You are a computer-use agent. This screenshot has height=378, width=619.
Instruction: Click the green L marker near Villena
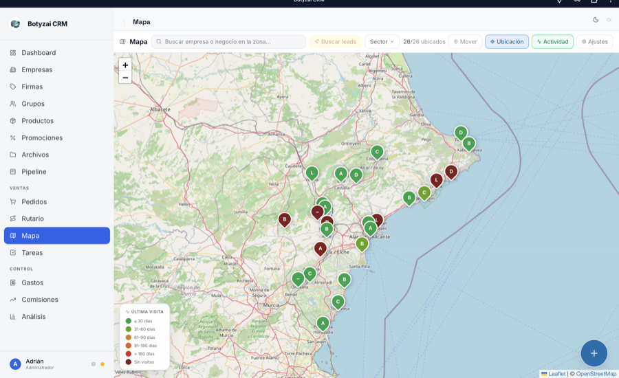[x=312, y=173]
